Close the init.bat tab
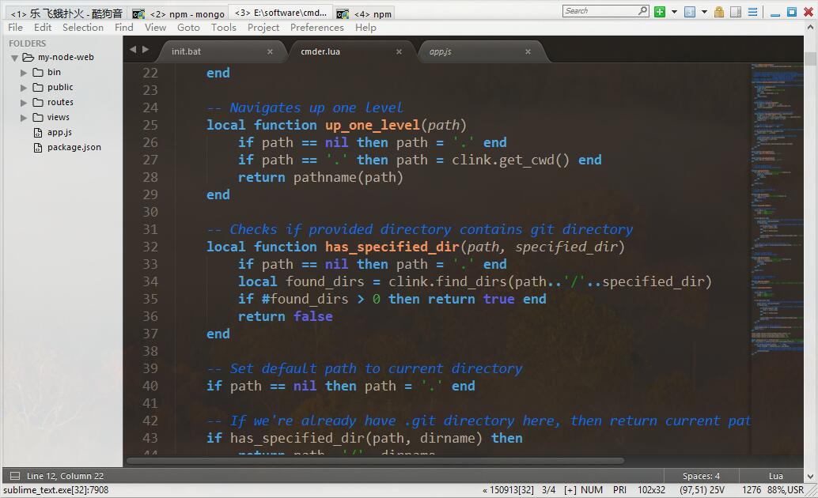818x498 pixels. [270, 51]
